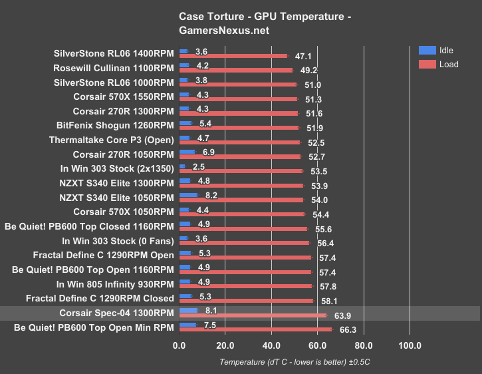Select the highlighted Corsair Spec-04 1300RPM row label

[x=116, y=313]
